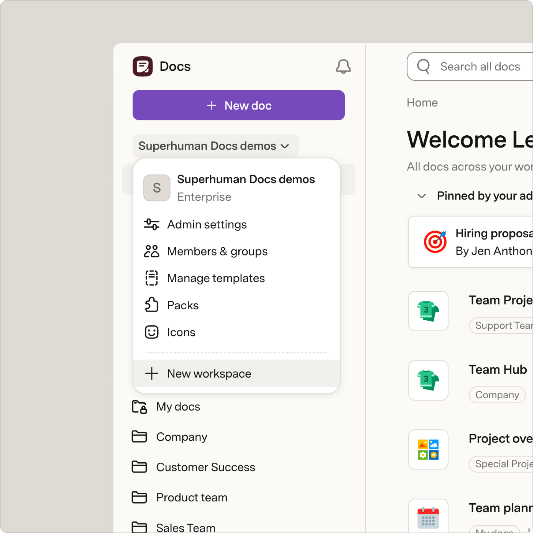Click the workspace avatar letter S
This screenshot has height=533, width=533.
click(x=157, y=188)
